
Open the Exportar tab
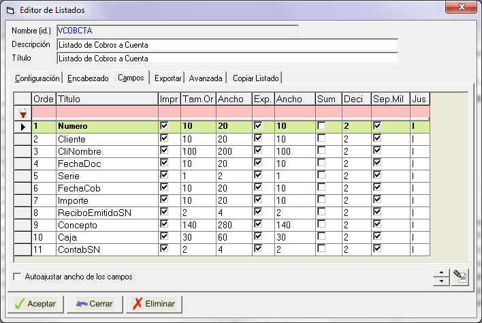(167, 78)
